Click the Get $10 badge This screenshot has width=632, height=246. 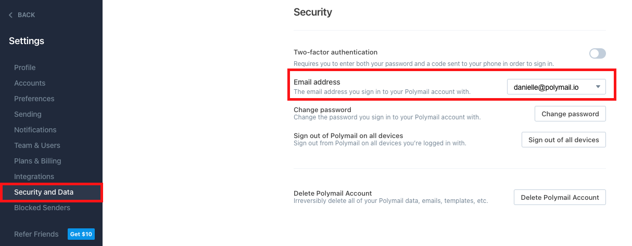pyautogui.click(x=81, y=234)
